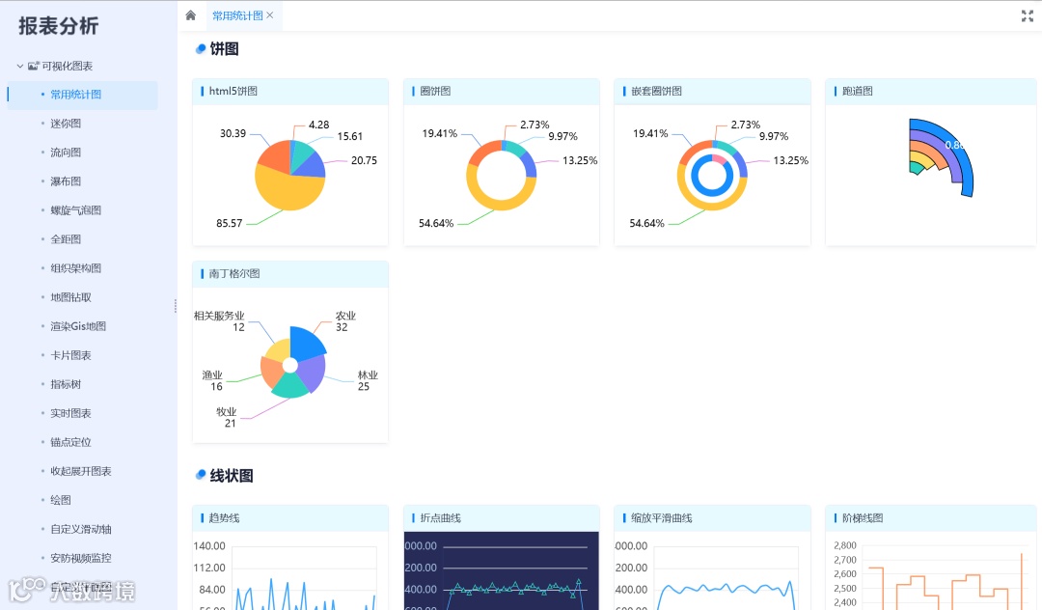Open the home tab icon

click(191, 15)
